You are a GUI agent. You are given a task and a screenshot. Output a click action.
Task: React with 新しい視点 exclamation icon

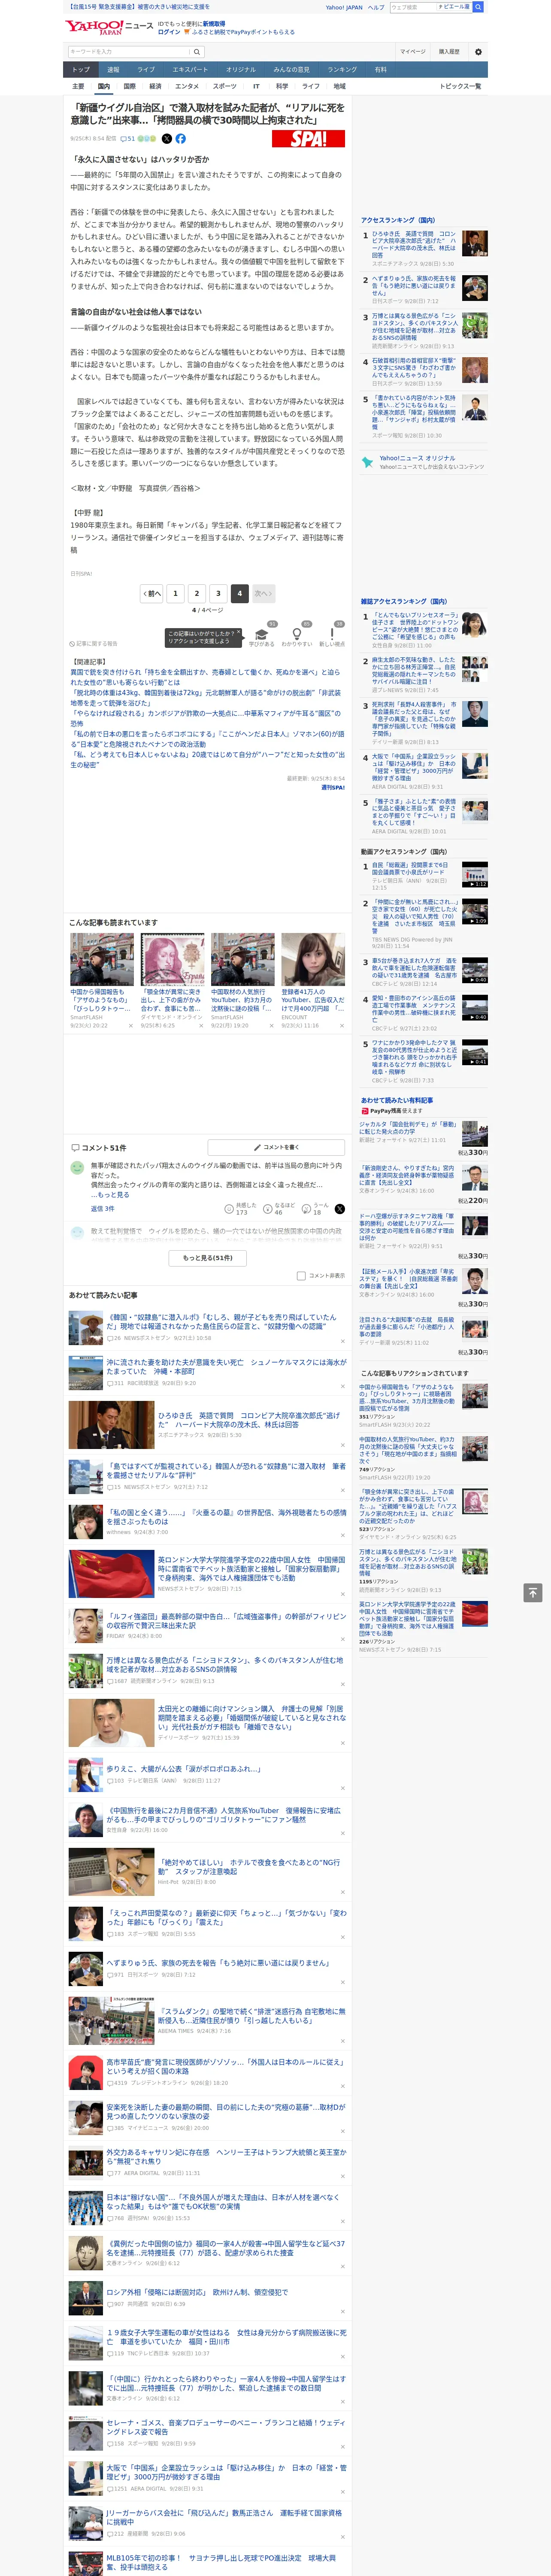point(332,635)
